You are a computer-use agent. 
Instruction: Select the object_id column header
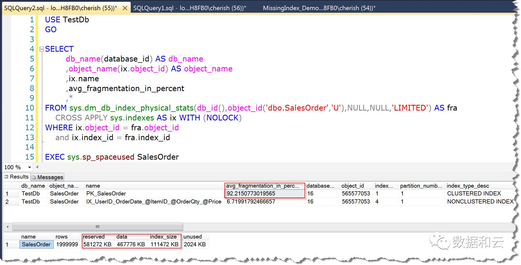coord(356,186)
